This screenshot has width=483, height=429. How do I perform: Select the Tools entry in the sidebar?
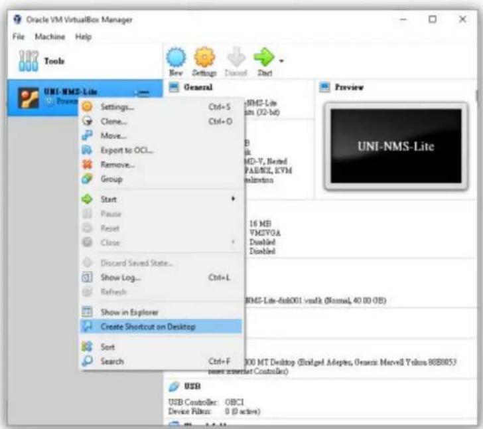(x=84, y=61)
